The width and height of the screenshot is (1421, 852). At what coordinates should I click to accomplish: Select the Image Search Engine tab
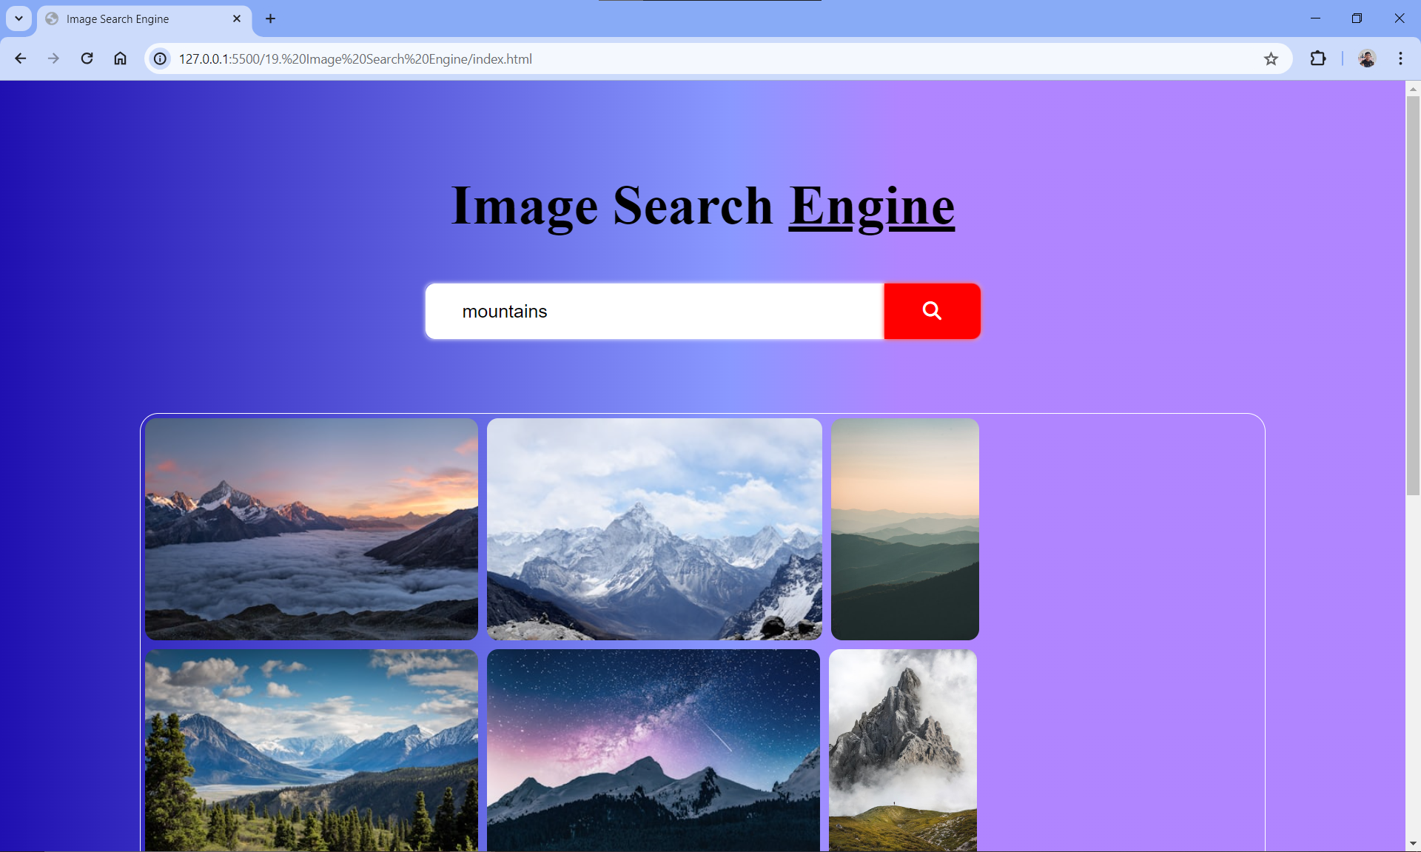[x=144, y=19]
